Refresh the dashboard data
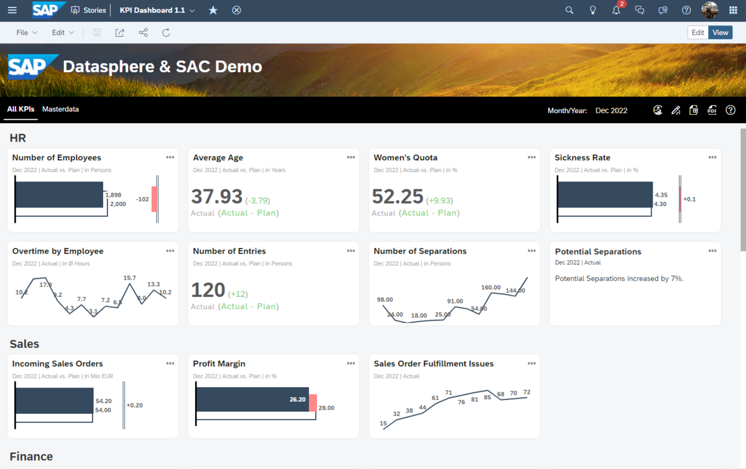The height and width of the screenshot is (469, 746). click(165, 32)
